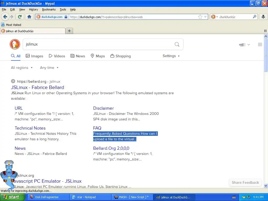Open the megaphone announcements icon
This screenshot has width=268, height=201.
pyautogui.click(x=242, y=44)
